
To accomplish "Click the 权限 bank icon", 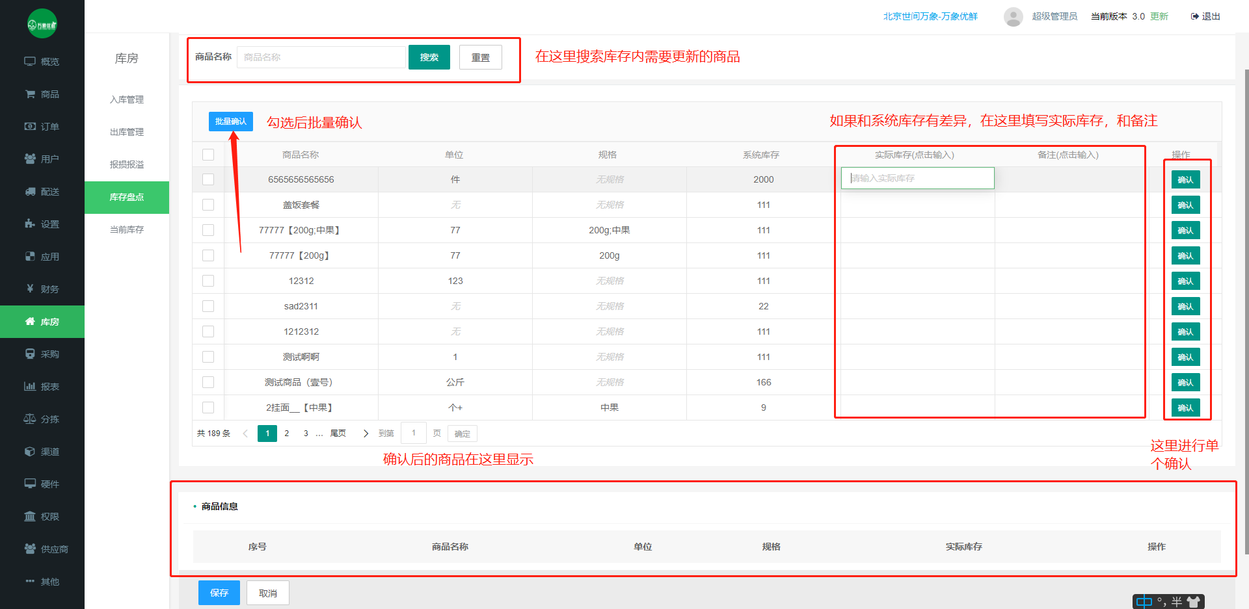I will pos(30,516).
